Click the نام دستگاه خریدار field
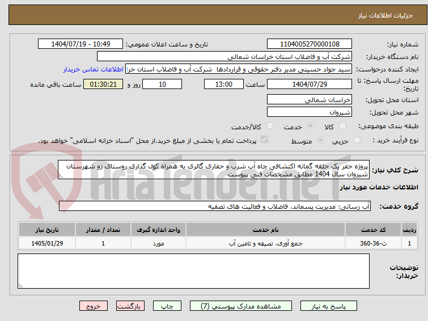428x321 pixels. pyautogui.click(x=224, y=57)
